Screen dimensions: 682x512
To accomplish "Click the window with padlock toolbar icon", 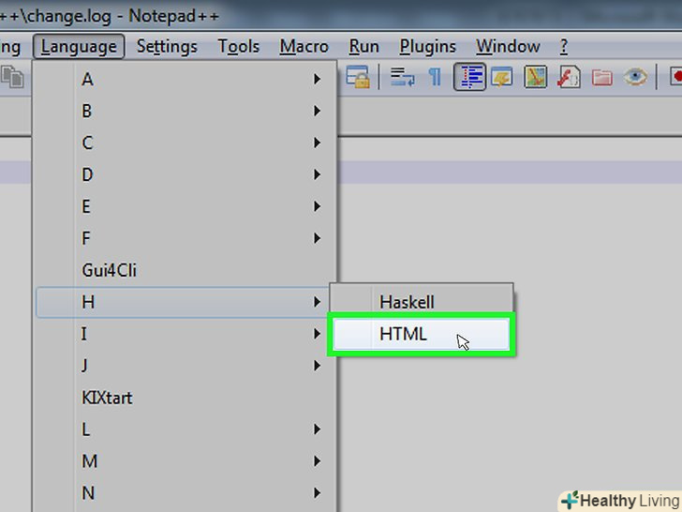I will pos(358,77).
